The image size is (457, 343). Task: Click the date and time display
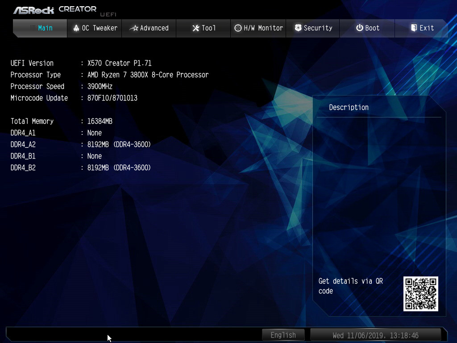coord(375,335)
